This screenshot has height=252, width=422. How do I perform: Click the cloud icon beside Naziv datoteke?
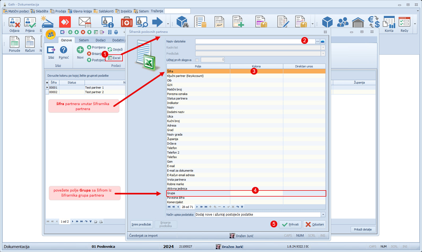coord(323,41)
